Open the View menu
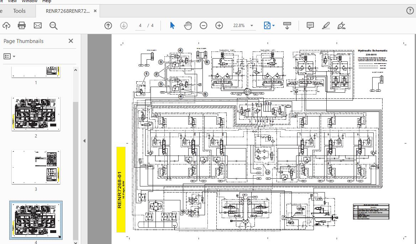The width and height of the screenshot is (416, 244). [x=12, y=1]
